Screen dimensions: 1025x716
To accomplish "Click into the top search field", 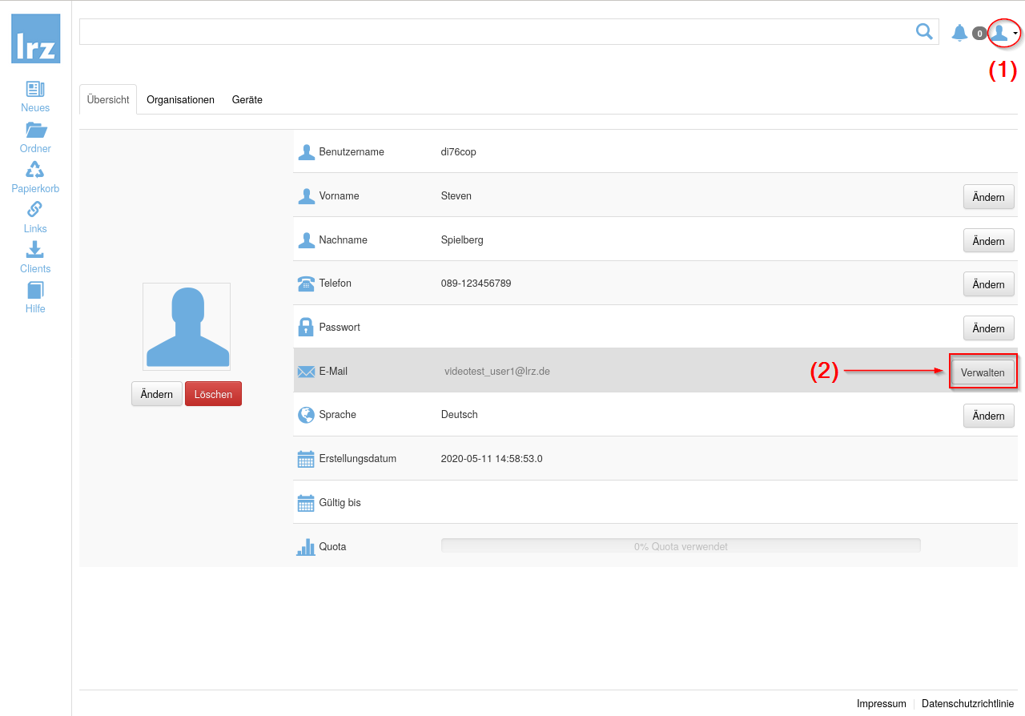I will [496, 32].
